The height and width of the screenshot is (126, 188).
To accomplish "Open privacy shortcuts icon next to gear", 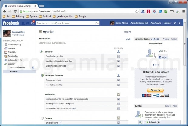I will pyautogui.click(x=175, y=23).
